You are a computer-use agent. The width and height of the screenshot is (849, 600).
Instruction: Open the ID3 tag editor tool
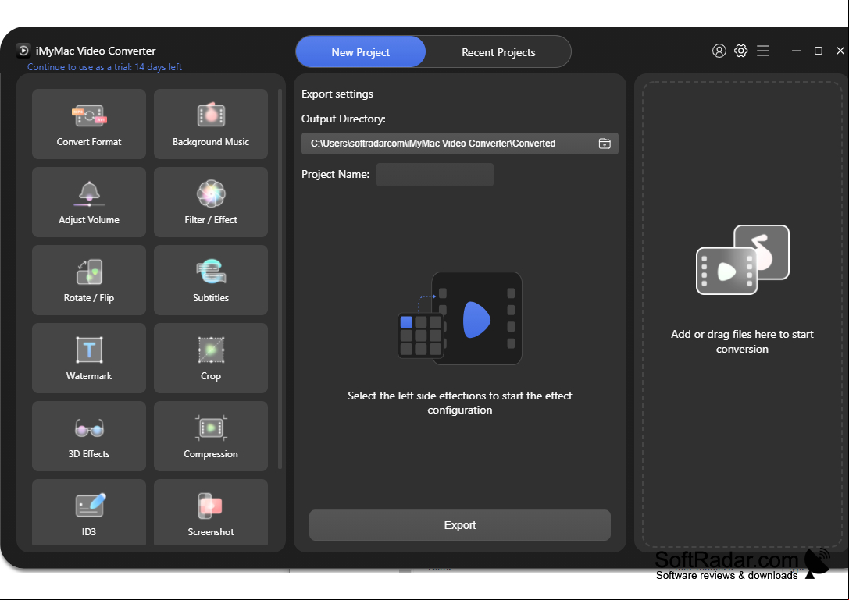(x=89, y=512)
